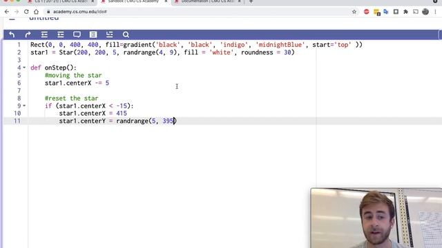Go forward in the browser
This screenshot has height=248, width=442.
[17, 12]
